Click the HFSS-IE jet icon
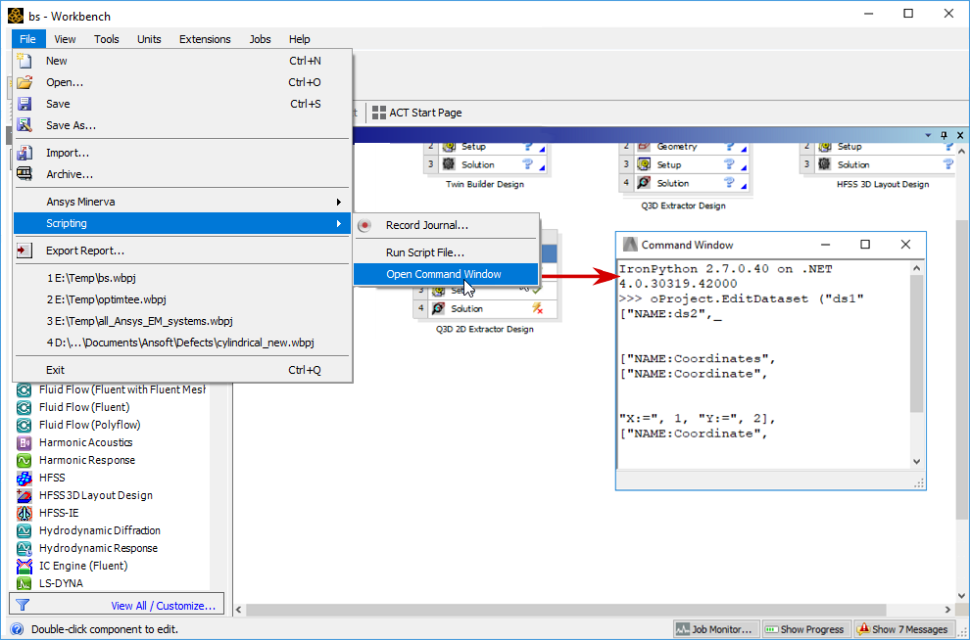The height and width of the screenshot is (640, 970). pyautogui.click(x=26, y=513)
